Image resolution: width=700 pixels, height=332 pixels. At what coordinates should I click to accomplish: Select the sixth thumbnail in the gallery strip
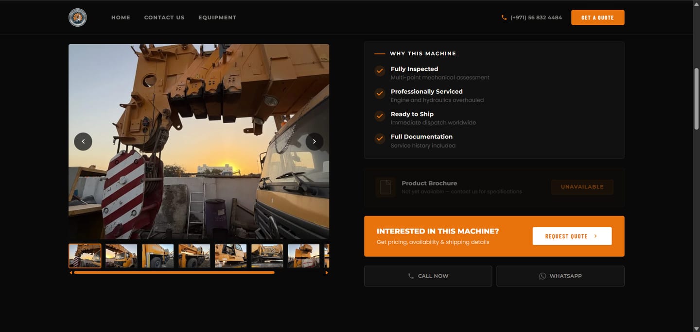pos(267,256)
